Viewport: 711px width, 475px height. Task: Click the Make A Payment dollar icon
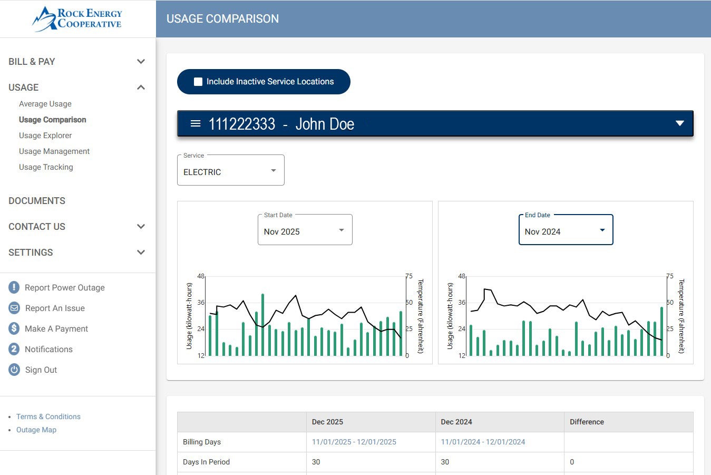[14, 328]
